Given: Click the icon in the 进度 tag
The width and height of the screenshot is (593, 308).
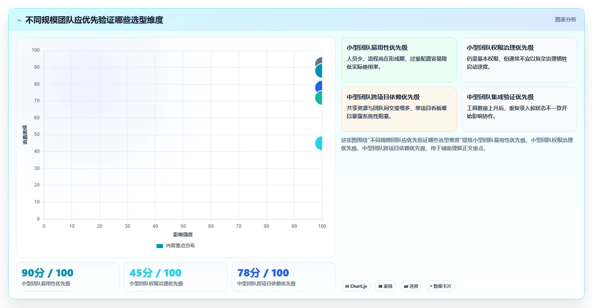Looking at the screenshot, I should 406,287.
